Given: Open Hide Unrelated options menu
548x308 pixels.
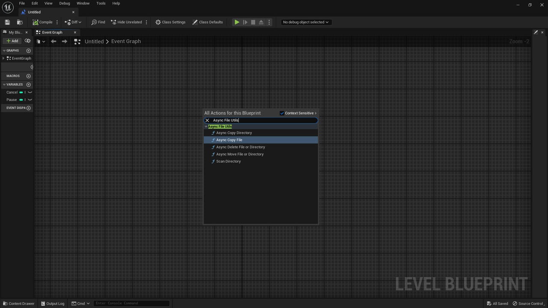Looking at the screenshot, I should pos(146,22).
